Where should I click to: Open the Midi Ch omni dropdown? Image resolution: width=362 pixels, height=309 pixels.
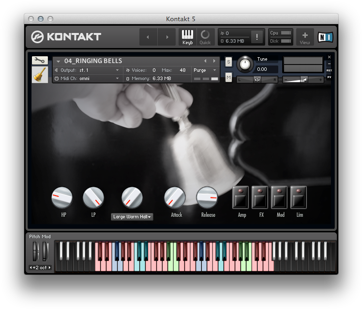coord(87,79)
